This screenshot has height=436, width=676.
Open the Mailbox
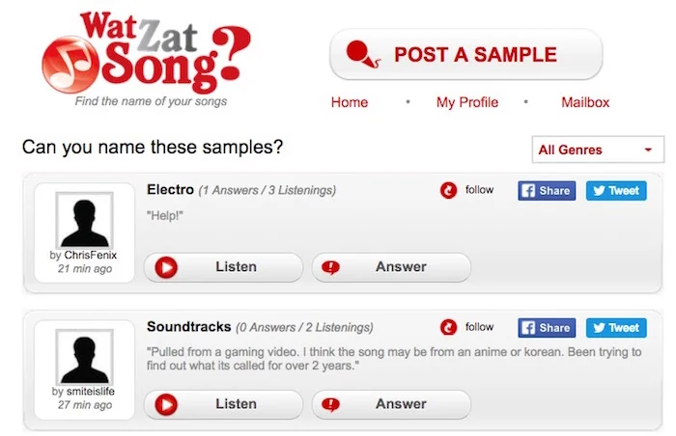[585, 102]
